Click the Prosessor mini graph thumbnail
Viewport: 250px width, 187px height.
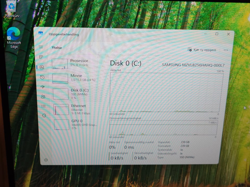point(60,64)
